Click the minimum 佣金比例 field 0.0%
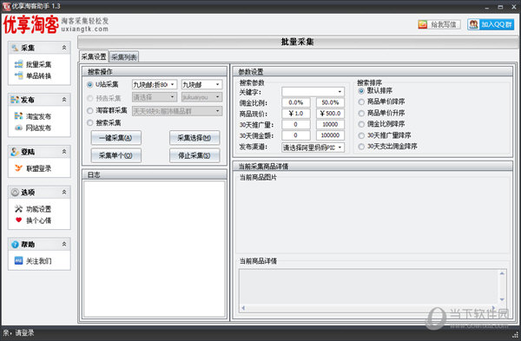 (x=296, y=102)
